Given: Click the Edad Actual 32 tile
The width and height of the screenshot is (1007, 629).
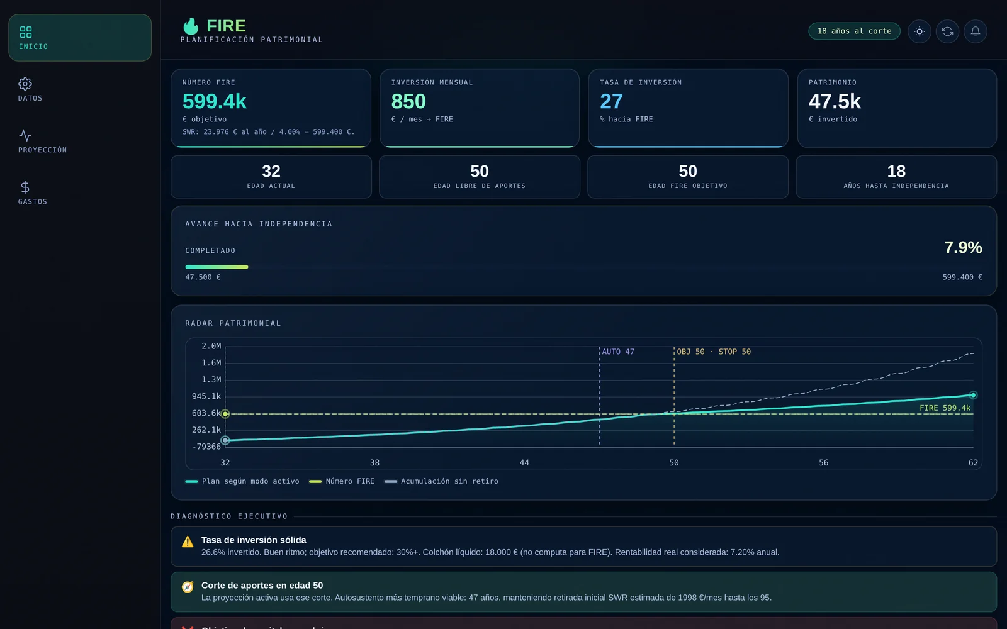Looking at the screenshot, I should (271, 177).
